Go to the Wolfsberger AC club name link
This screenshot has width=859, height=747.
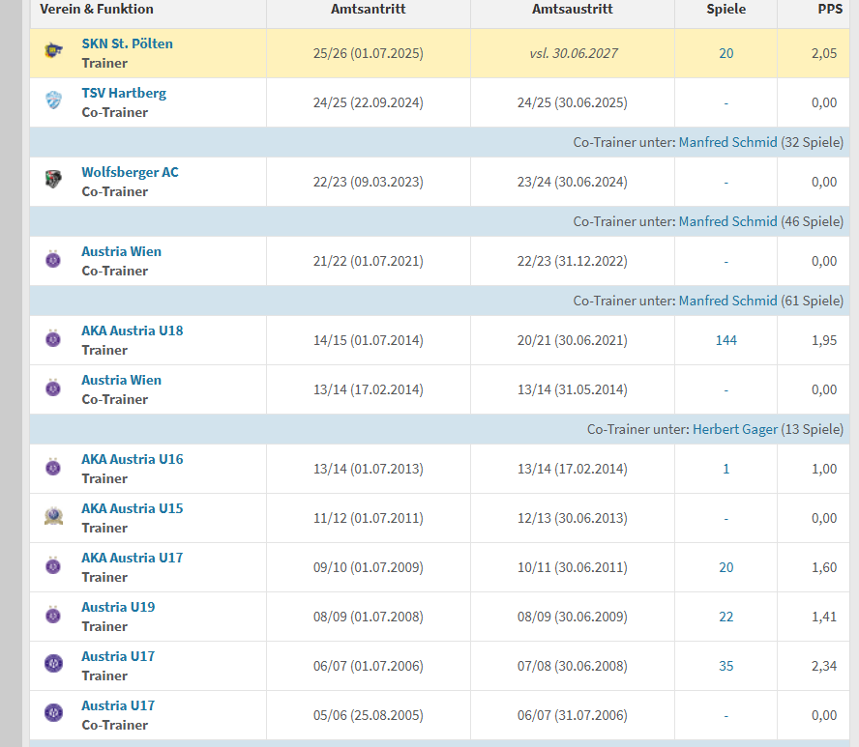(130, 172)
